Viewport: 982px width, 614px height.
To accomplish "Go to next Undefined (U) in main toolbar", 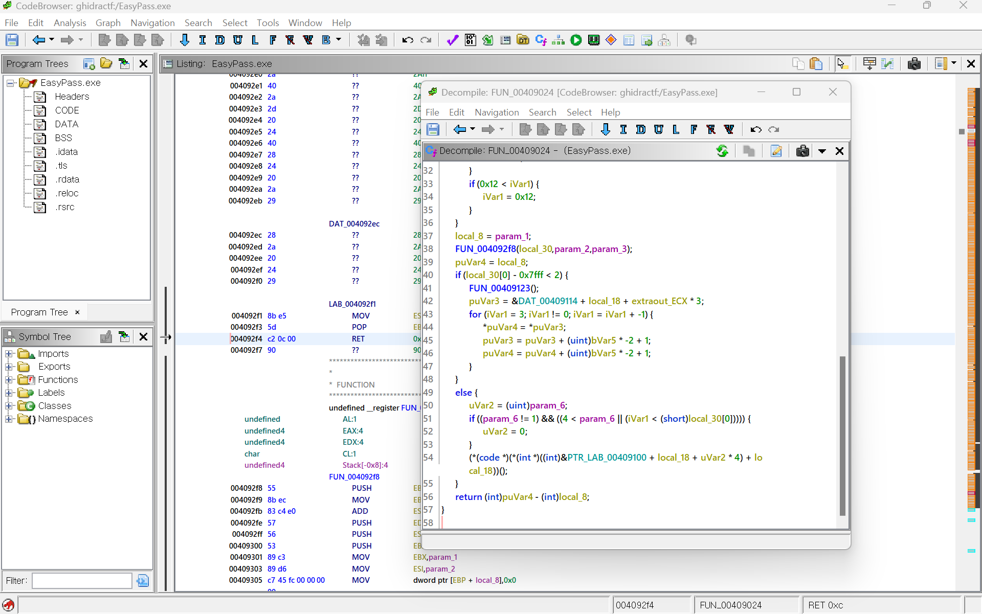I will [238, 40].
